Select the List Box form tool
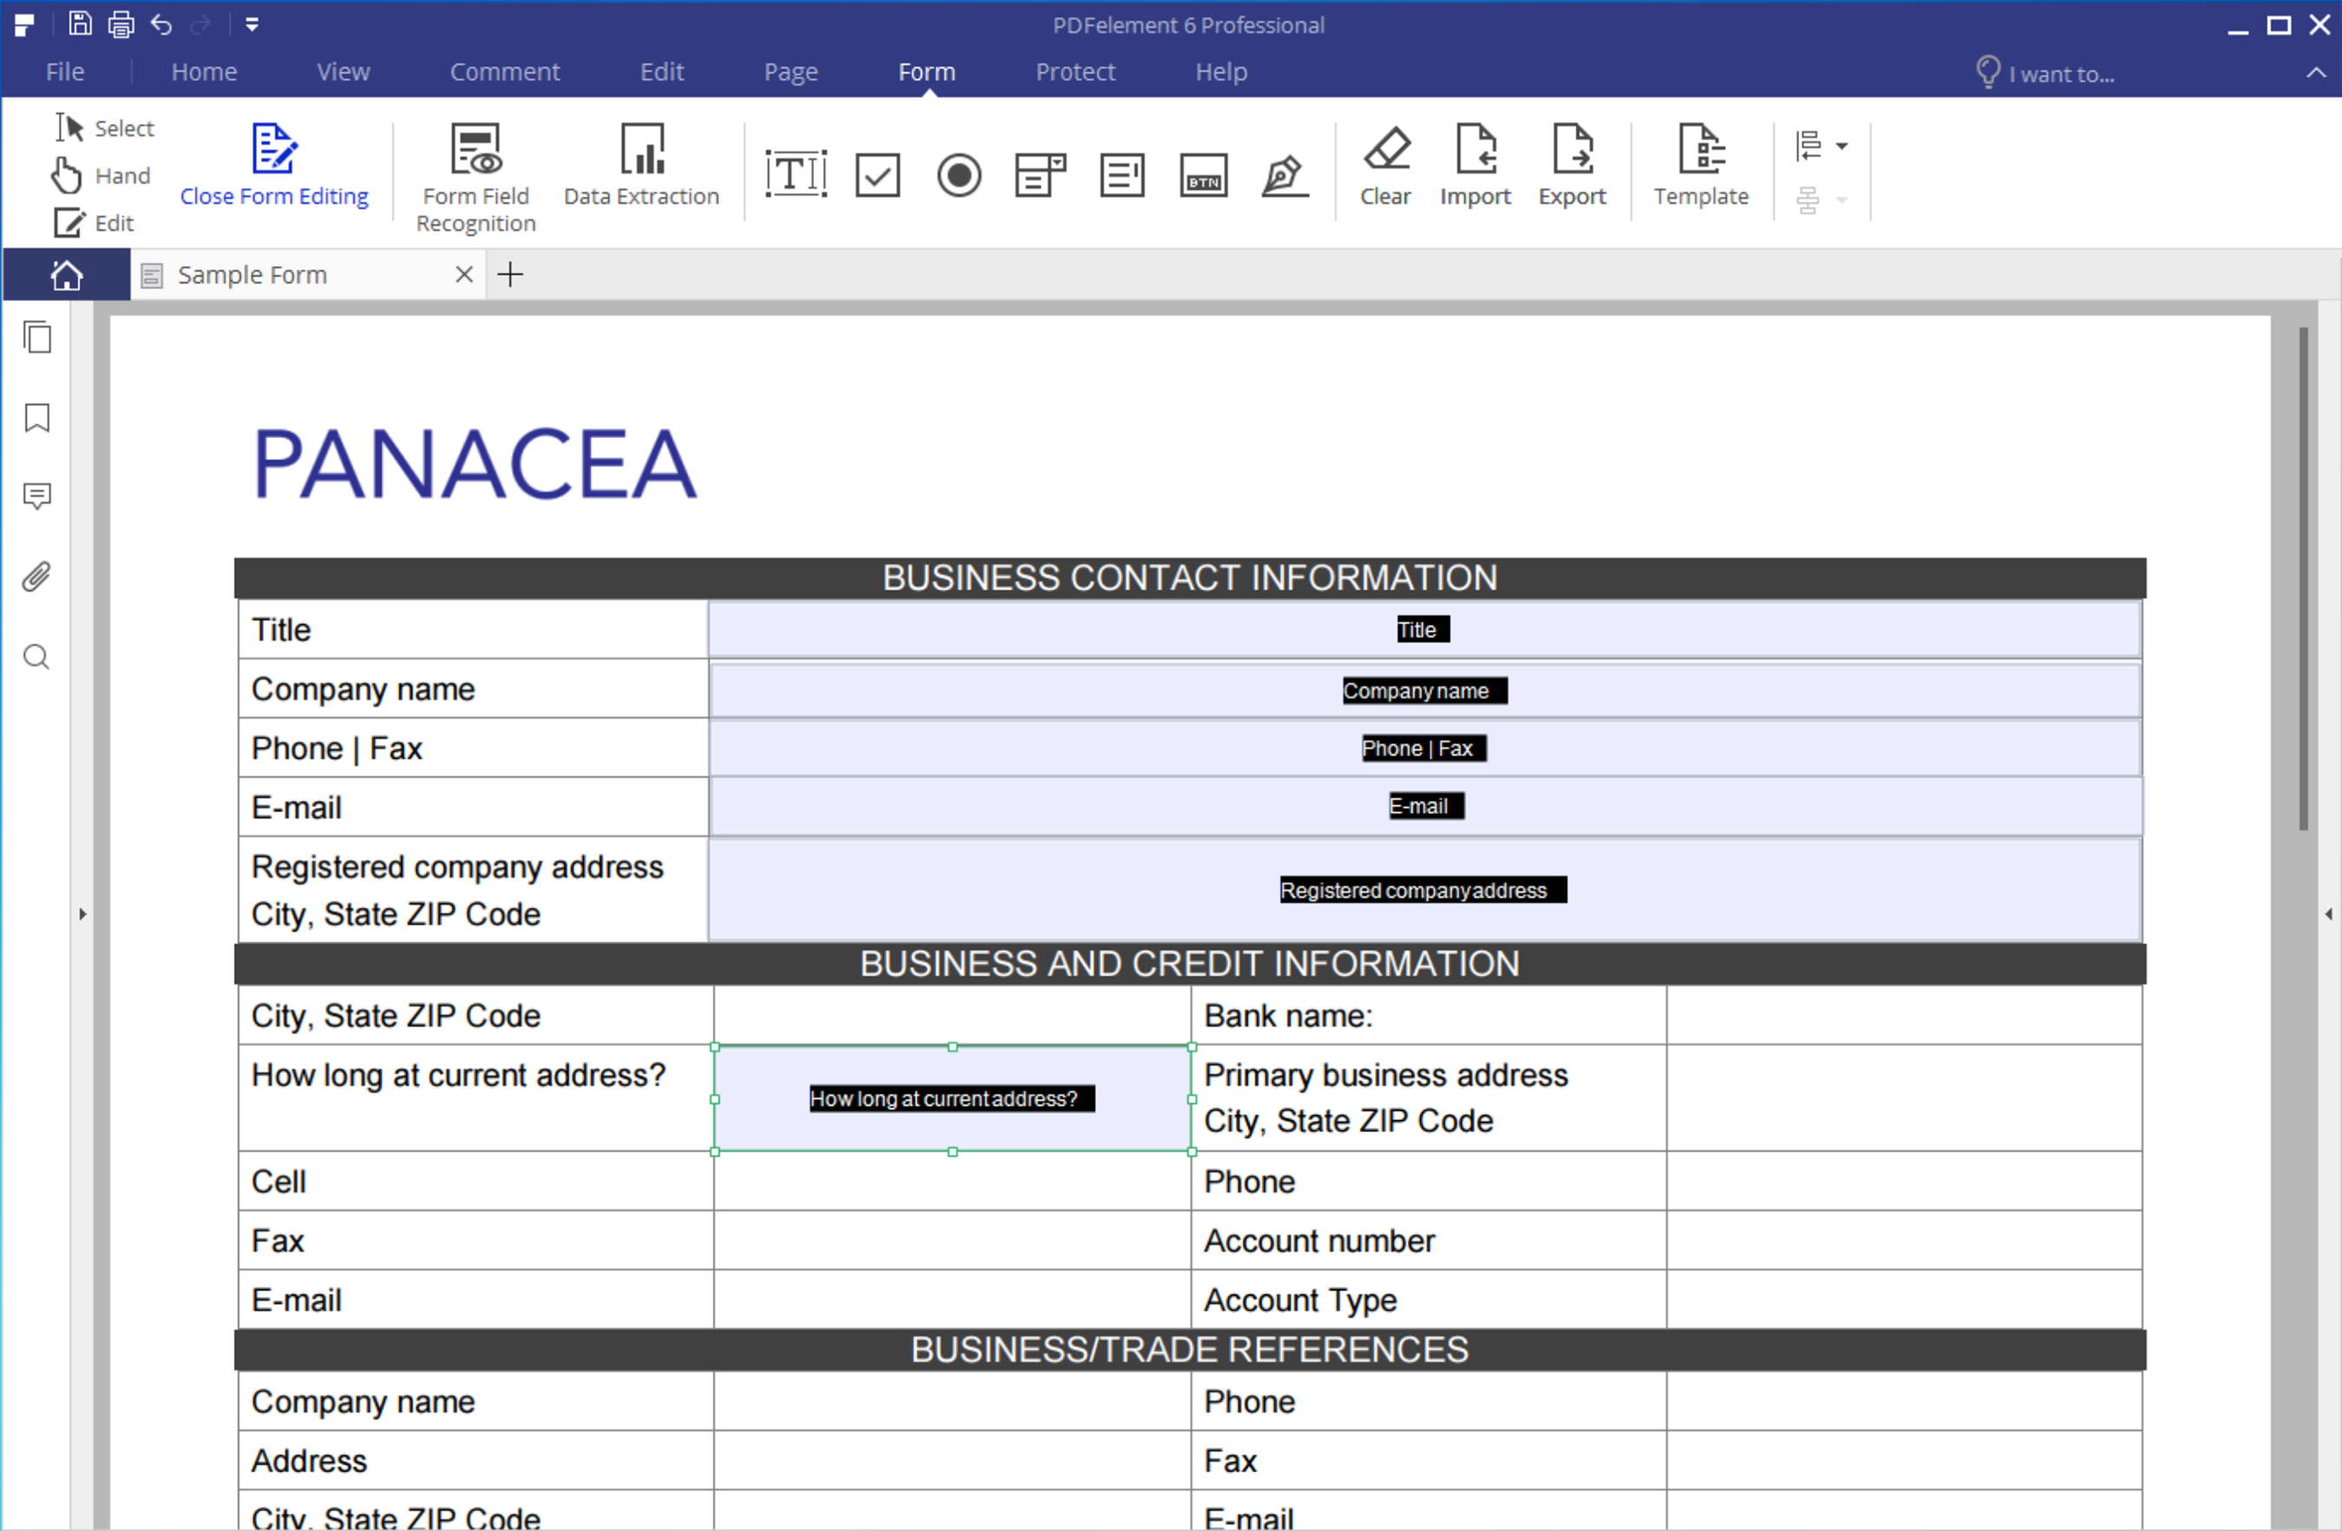The image size is (2342, 1531). (1122, 175)
